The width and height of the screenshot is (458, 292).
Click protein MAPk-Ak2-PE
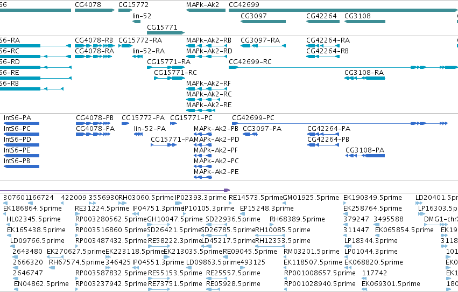click(203, 177)
